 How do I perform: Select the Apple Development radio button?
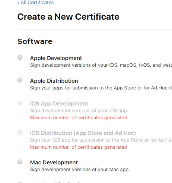pos(20,57)
